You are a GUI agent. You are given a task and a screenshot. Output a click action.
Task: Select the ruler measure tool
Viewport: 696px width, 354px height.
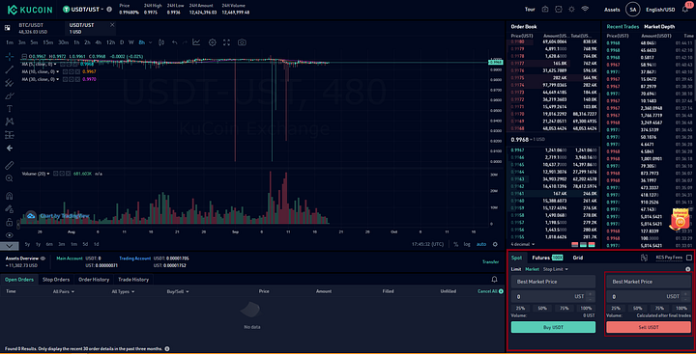pyautogui.click(x=10, y=165)
